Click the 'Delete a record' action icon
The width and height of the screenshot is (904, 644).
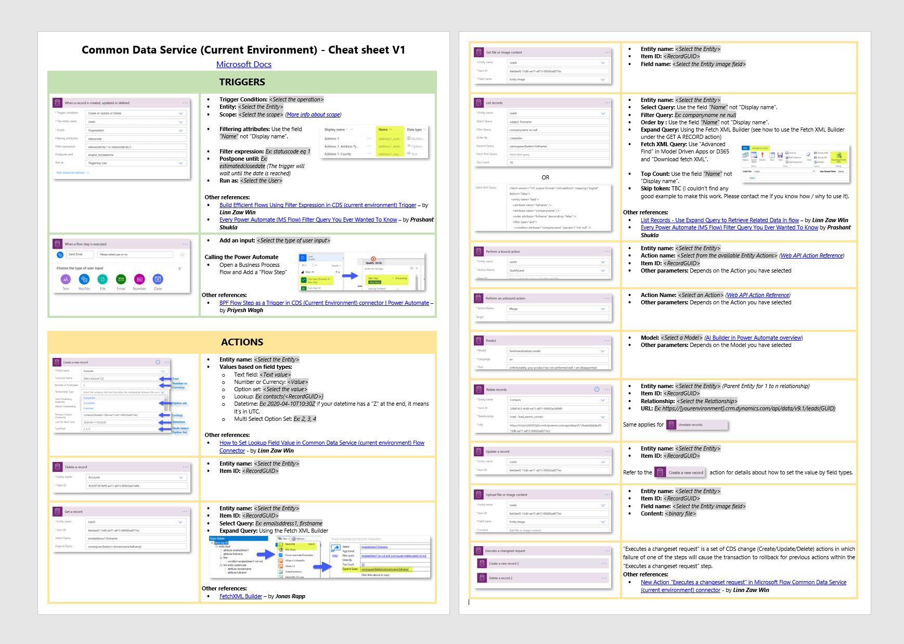pos(58,467)
